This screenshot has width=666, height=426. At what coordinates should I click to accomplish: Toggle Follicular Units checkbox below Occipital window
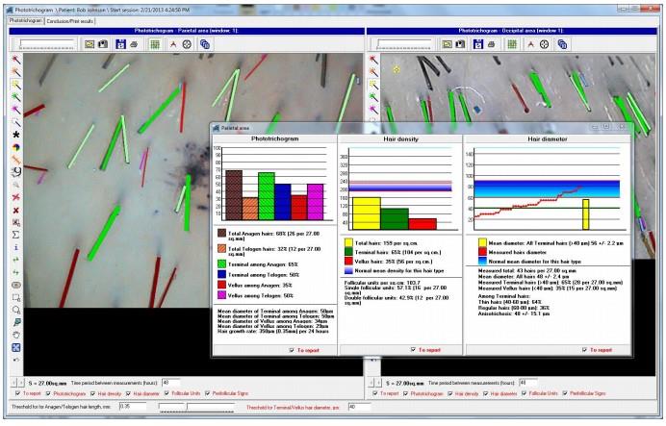[525, 393]
